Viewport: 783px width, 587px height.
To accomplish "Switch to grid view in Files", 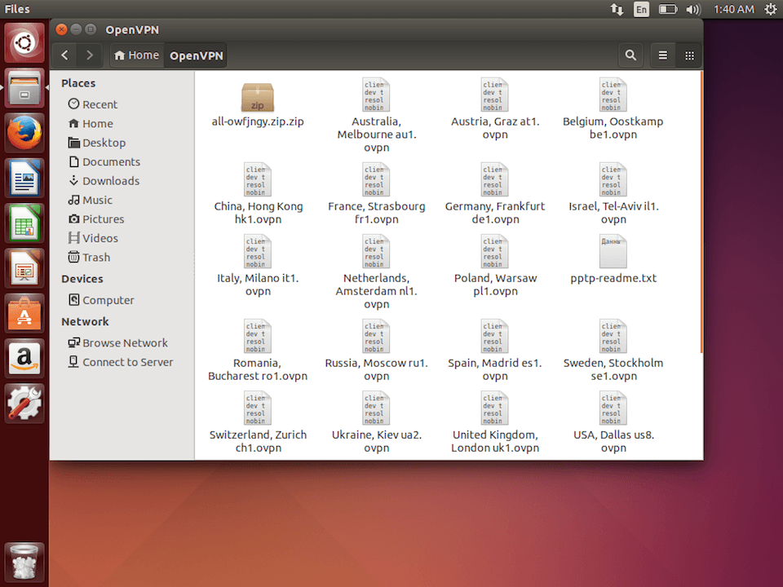I will click(x=689, y=55).
